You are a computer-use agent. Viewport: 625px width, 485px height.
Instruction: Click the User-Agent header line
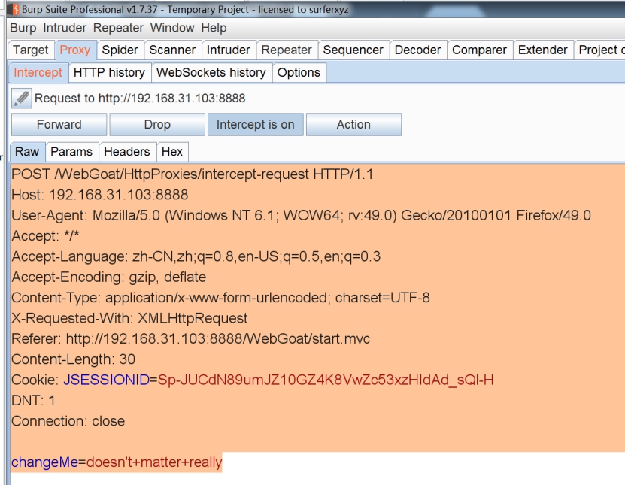click(x=301, y=216)
